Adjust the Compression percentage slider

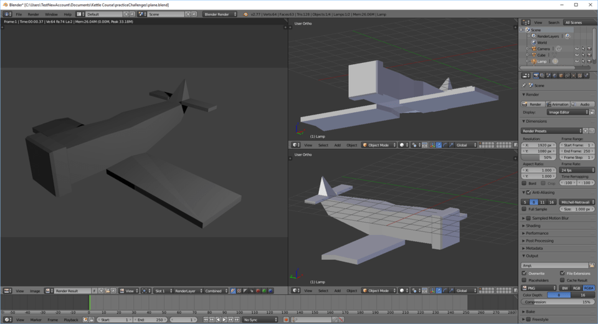[557, 302]
